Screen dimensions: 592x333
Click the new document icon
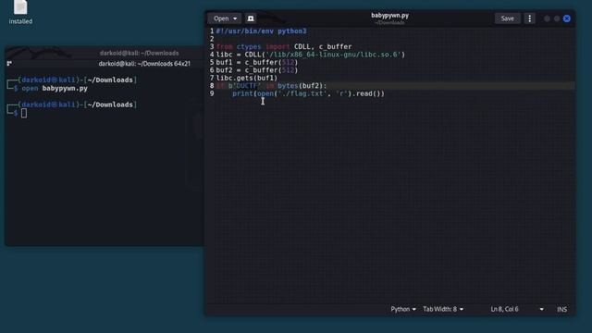tap(251, 18)
